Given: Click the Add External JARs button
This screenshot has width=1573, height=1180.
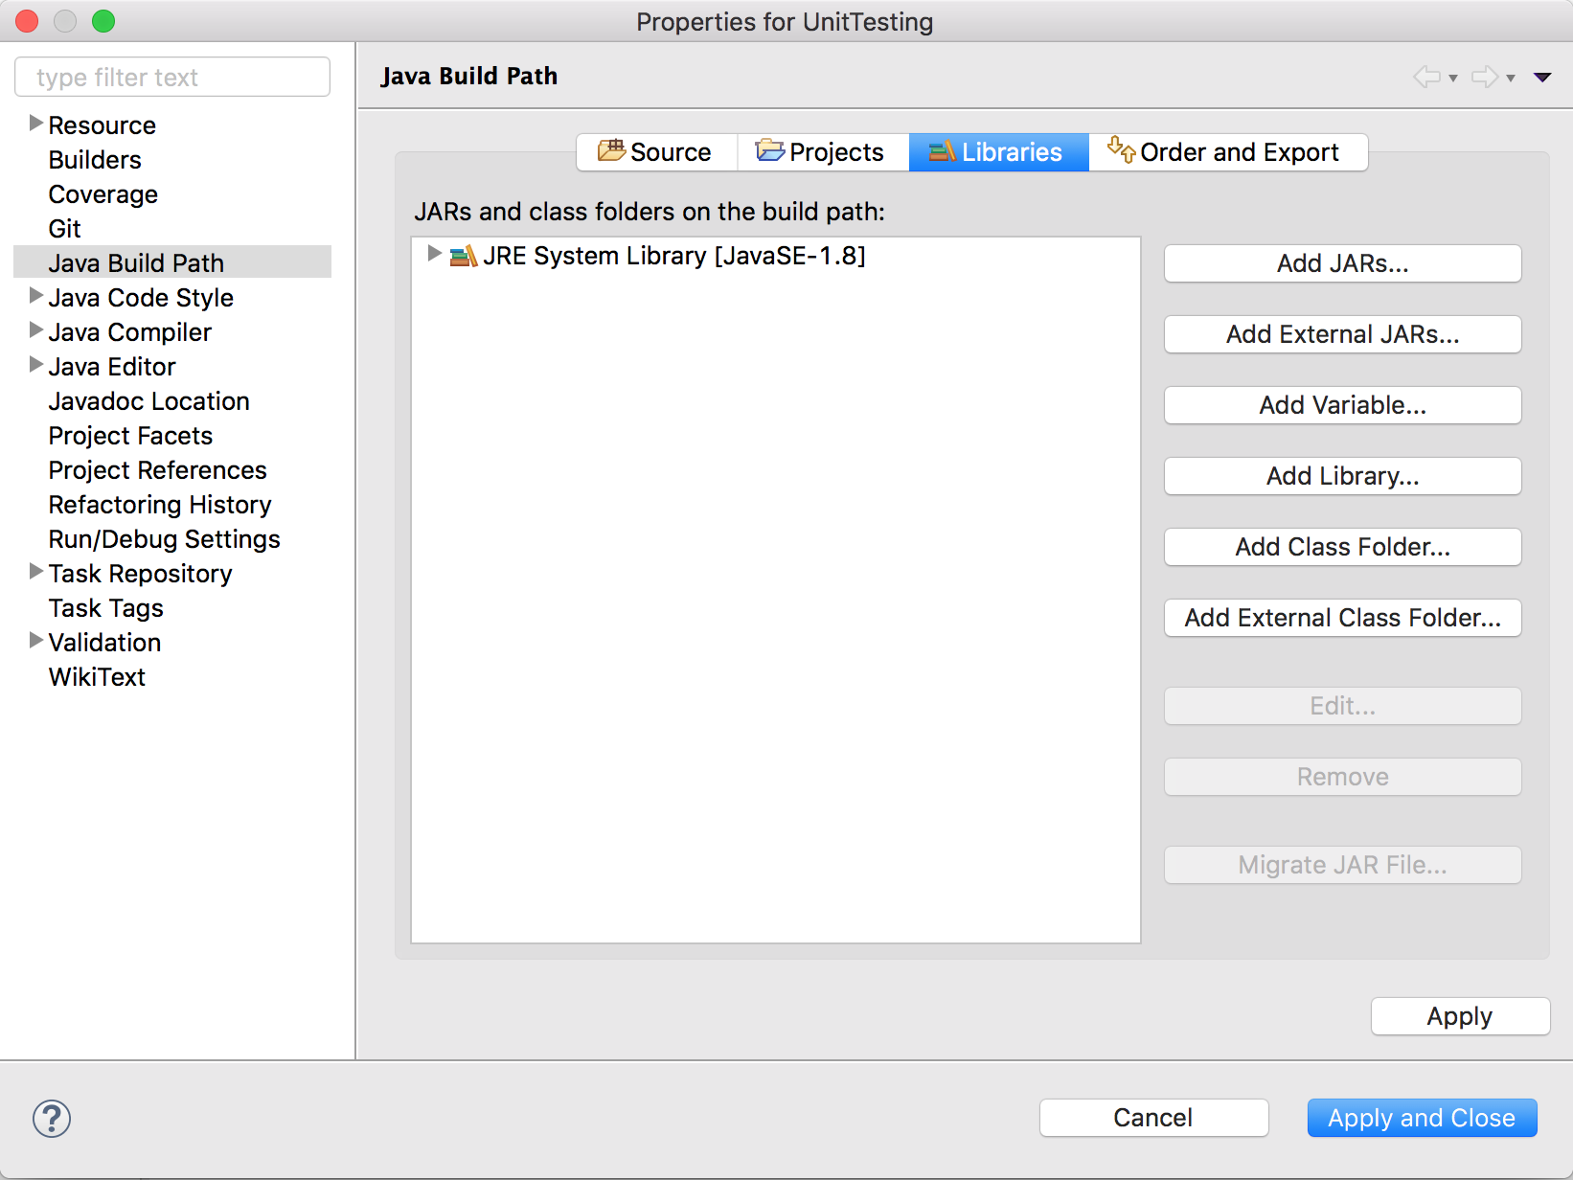Looking at the screenshot, I should tap(1341, 334).
